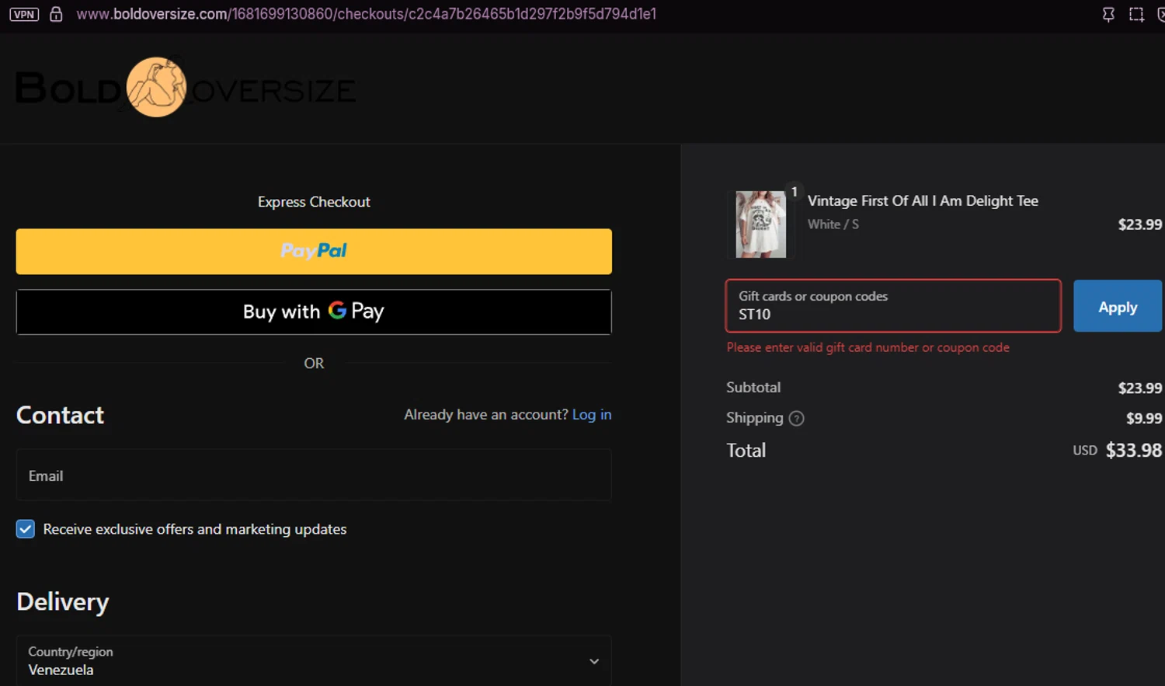Image resolution: width=1165 pixels, height=686 pixels.
Task: Pay with the yellow PayPal button
Action: point(314,251)
